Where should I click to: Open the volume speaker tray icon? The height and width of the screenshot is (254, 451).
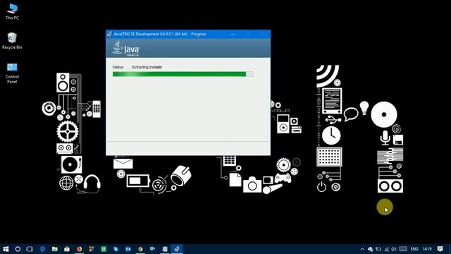(x=394, y=249)
